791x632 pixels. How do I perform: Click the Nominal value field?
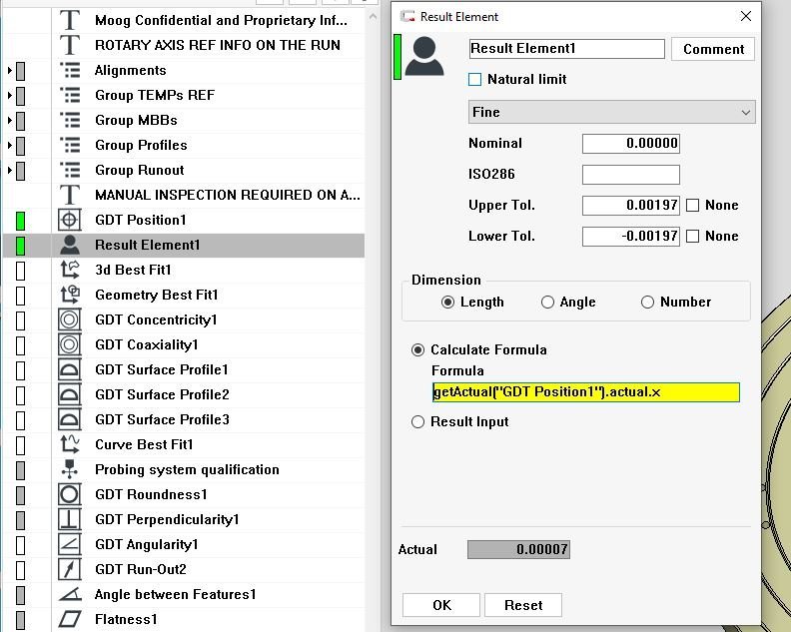(x=630, y=143)
